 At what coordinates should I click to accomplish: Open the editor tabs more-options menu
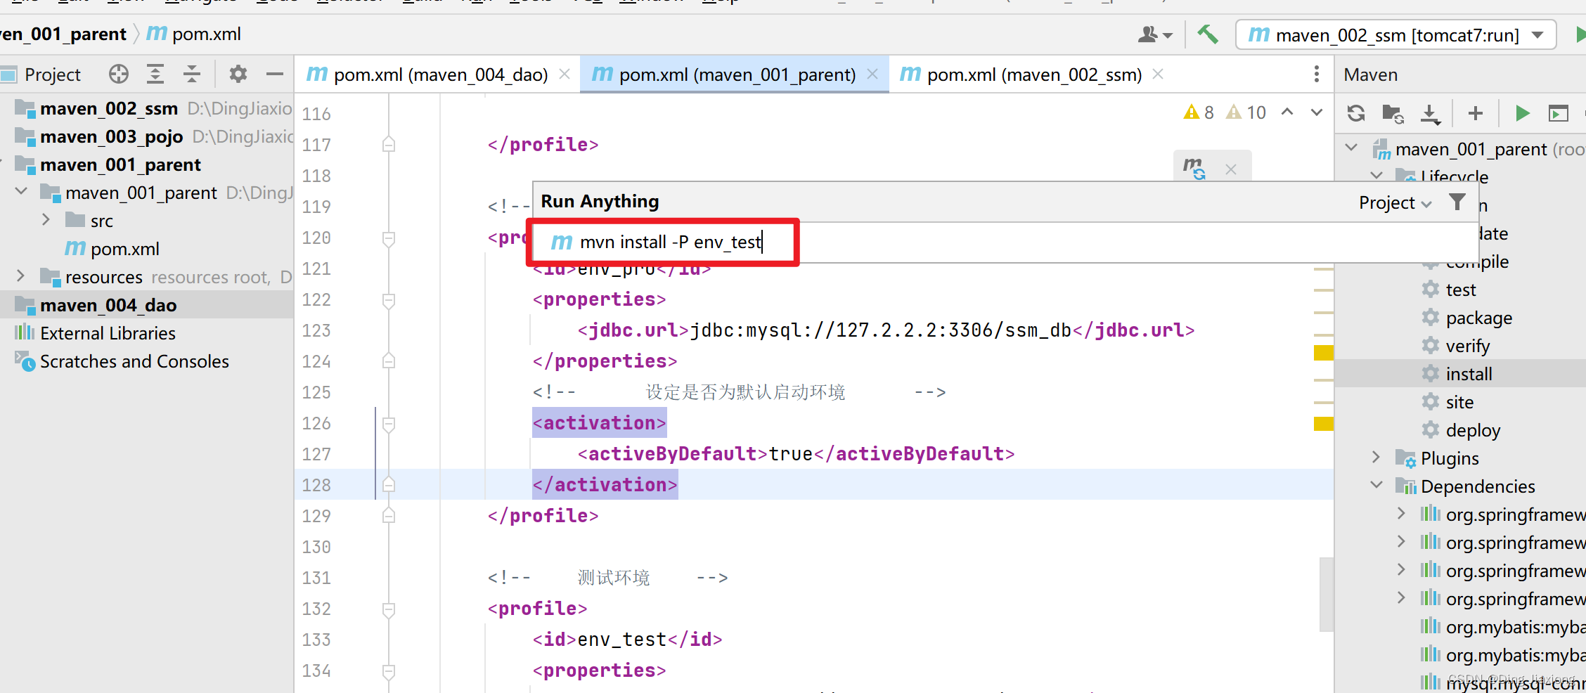[x=1317, y=74]
